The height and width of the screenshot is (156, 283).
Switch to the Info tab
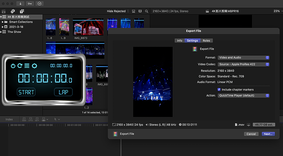pos(180,41)
